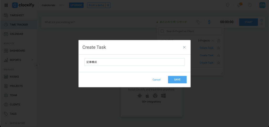Expand the Reports submenu arrow
The image size is (269, 127).
(x=32, y=60)
